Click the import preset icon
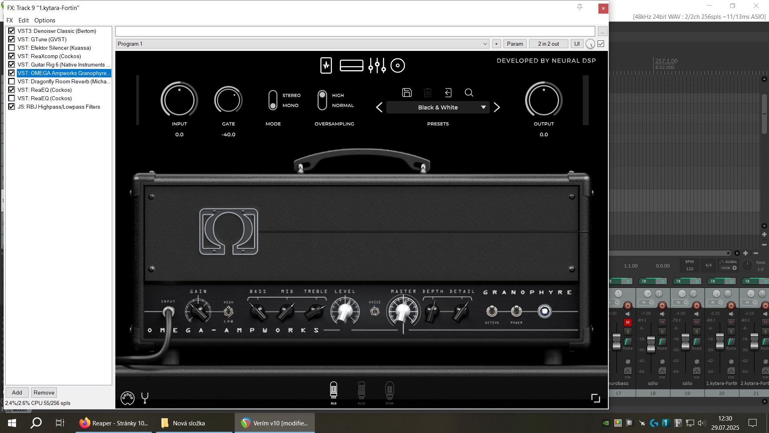Screen dimensions: 769x433 pyautogui.click(x=448, y=93)
